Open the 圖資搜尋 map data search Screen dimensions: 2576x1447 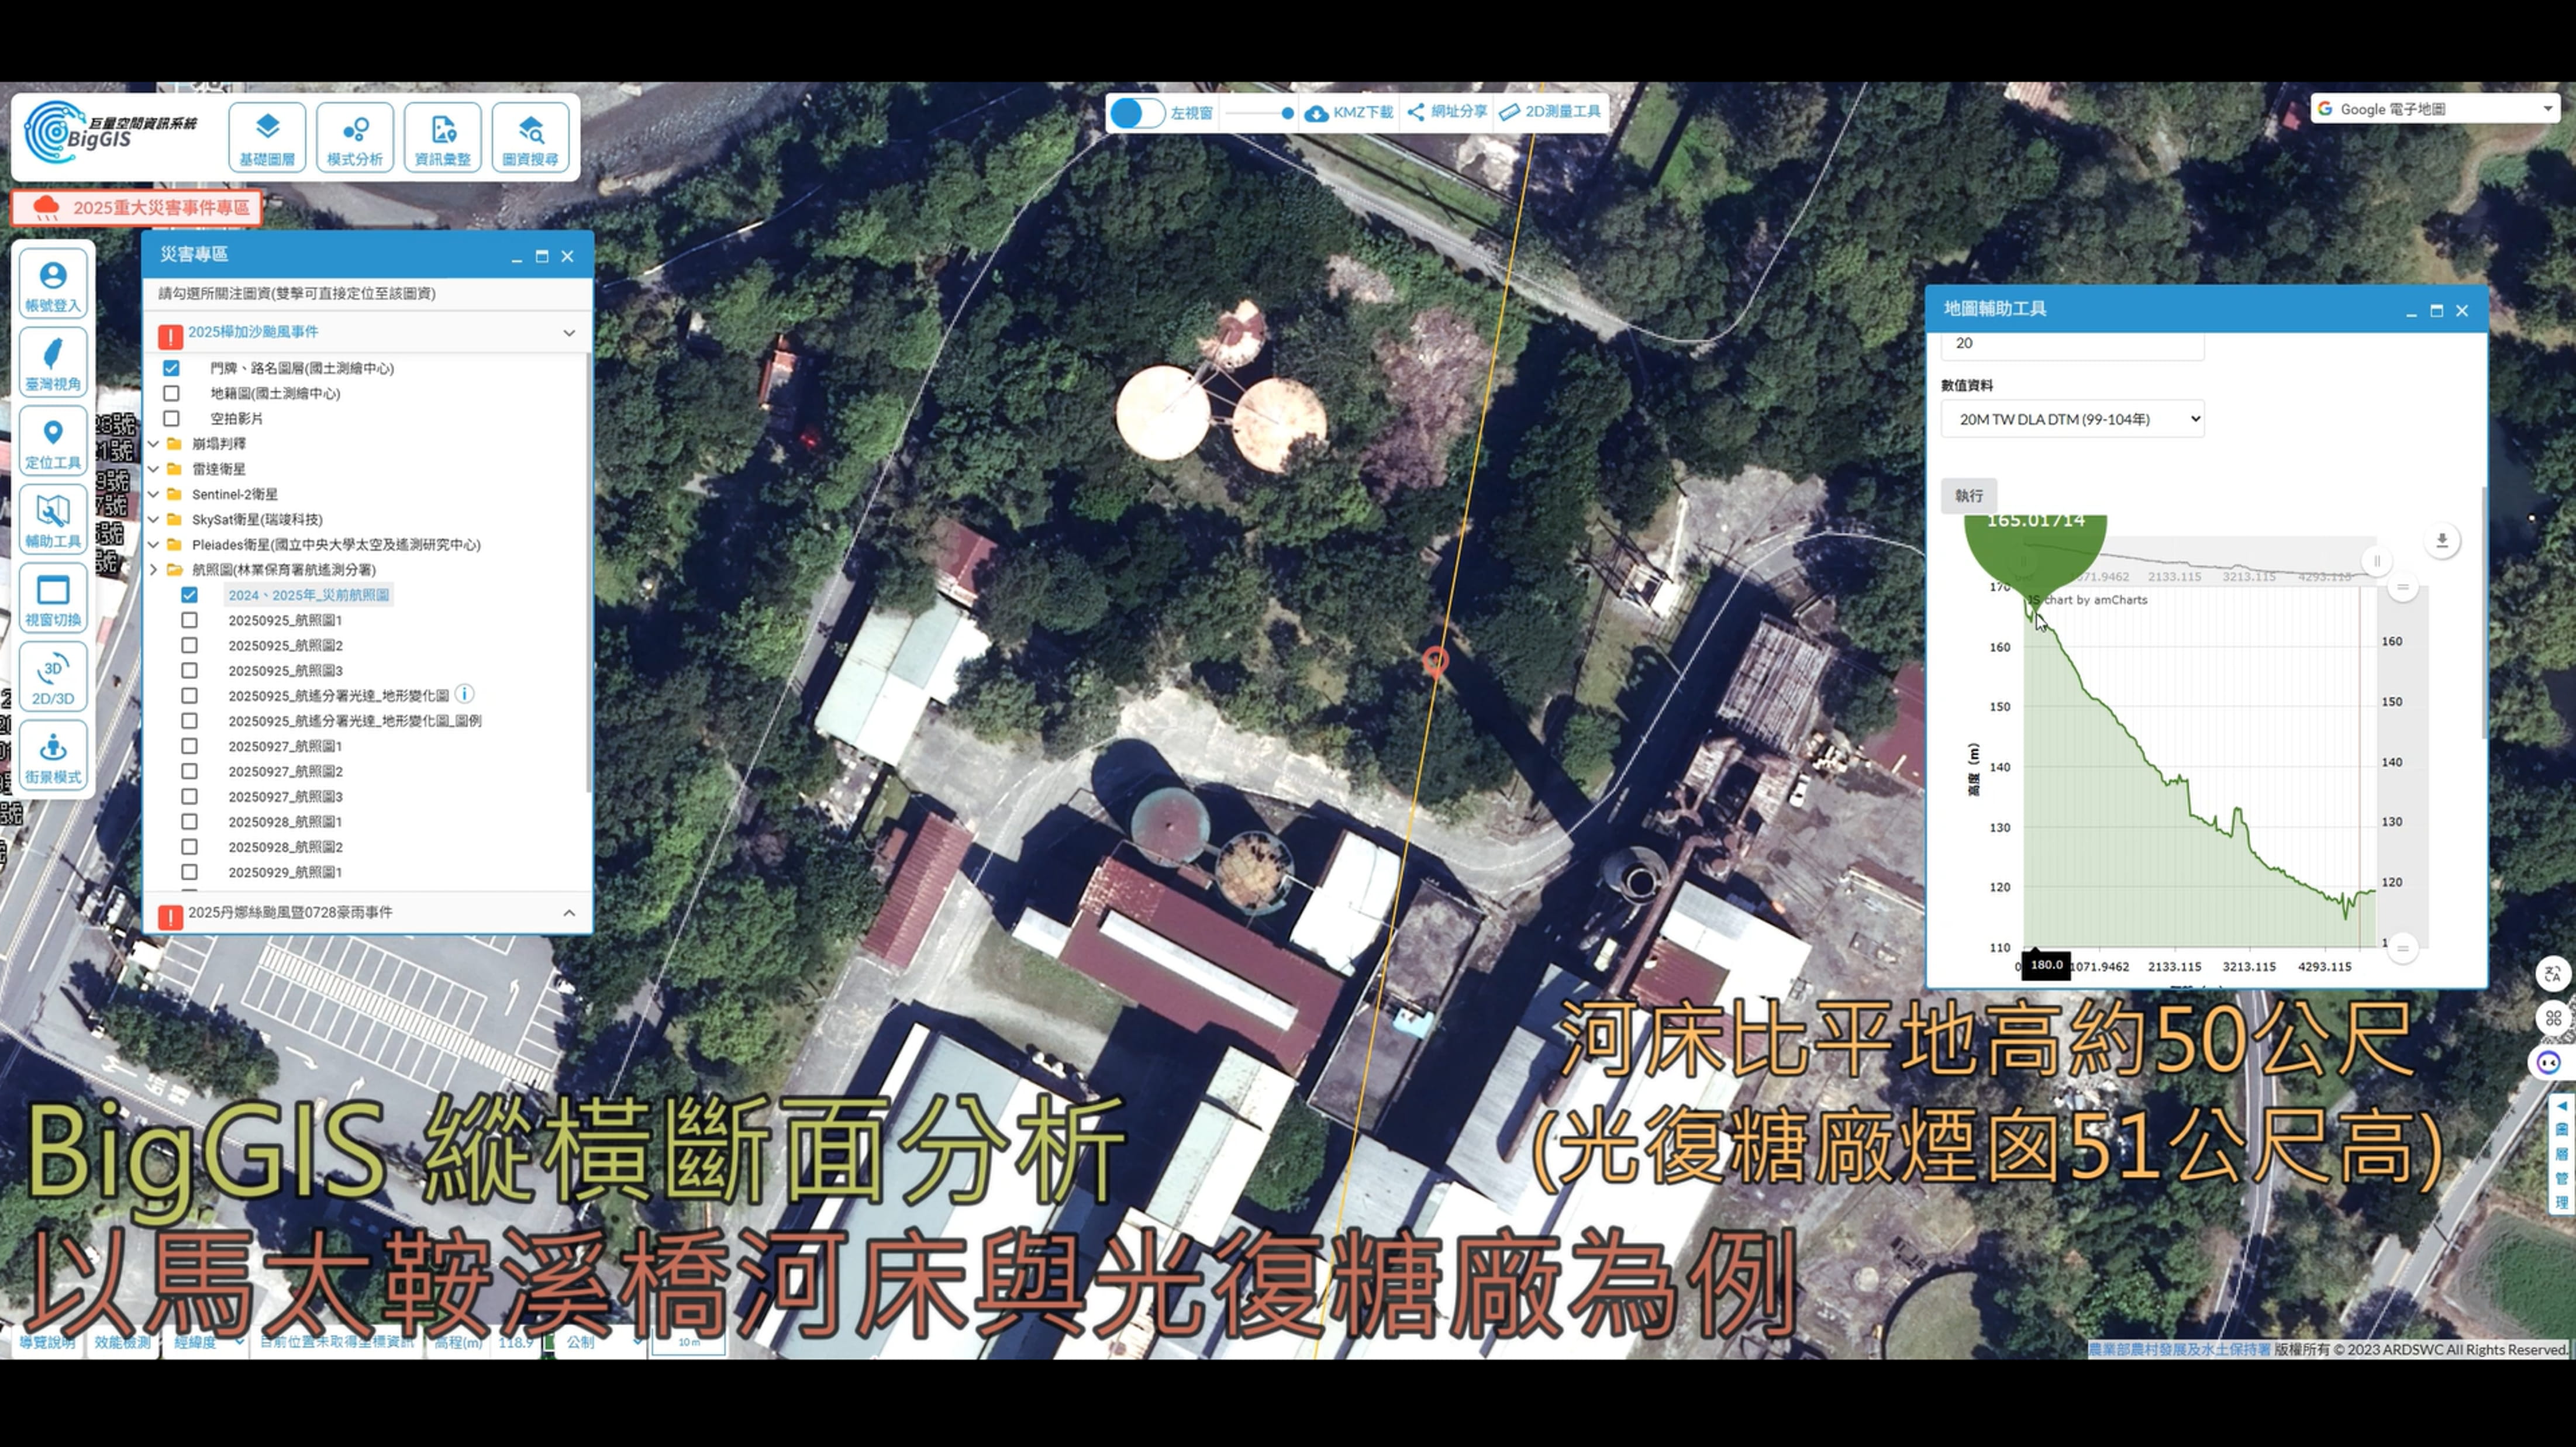tap(530, 137)
